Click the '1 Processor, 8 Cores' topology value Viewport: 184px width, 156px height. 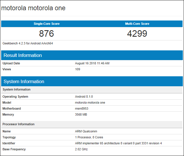pos(89,137)
